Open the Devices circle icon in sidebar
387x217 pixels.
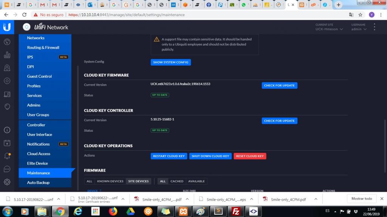click(7, 81)
